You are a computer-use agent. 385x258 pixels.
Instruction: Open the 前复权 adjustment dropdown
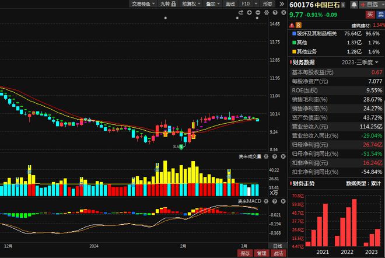click(x=191, y=4)
